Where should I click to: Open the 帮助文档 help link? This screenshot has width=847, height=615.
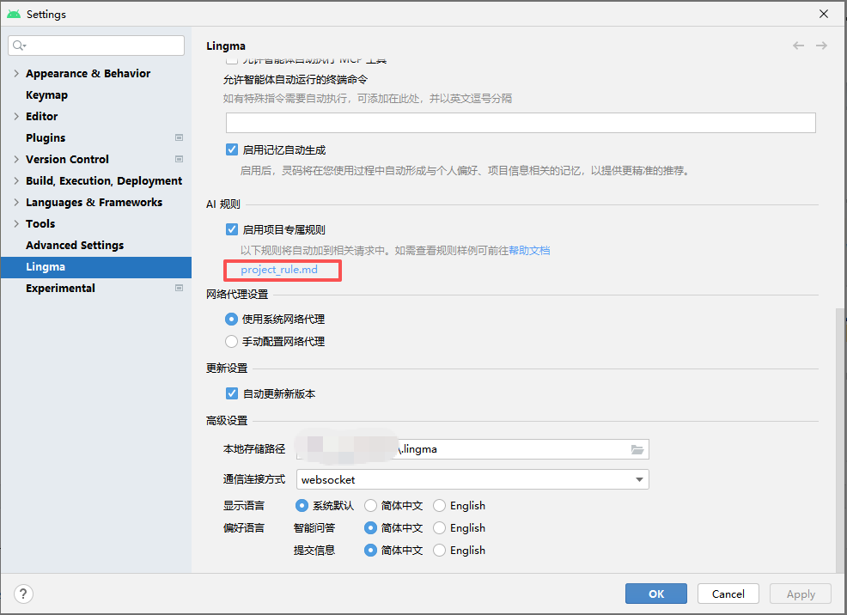pos(529,251)
